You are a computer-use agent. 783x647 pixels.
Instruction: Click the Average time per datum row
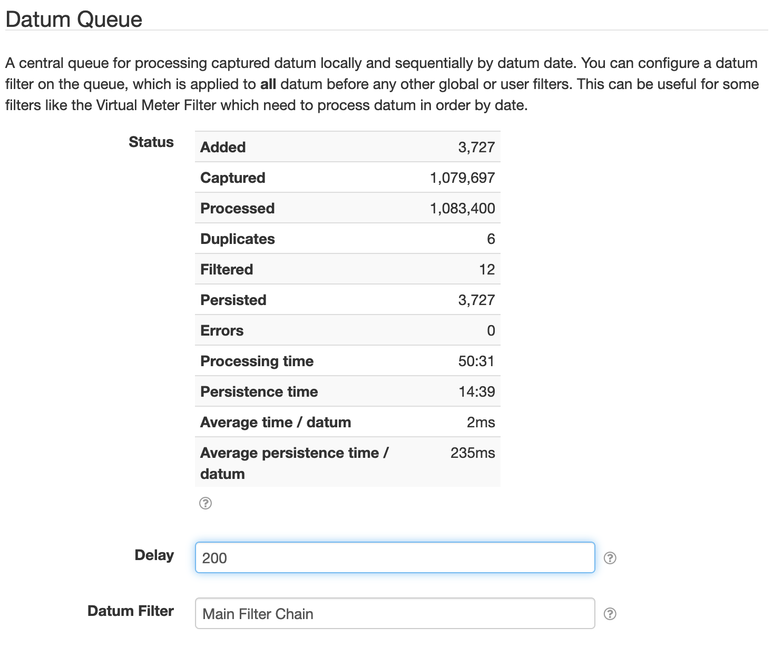coord(348,421)
